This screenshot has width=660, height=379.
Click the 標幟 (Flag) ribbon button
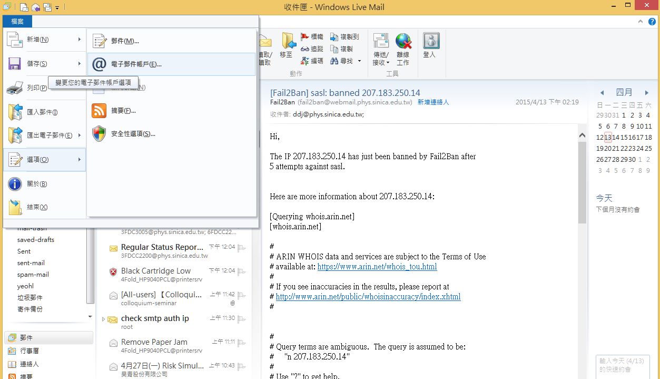(x=312, y=37)
